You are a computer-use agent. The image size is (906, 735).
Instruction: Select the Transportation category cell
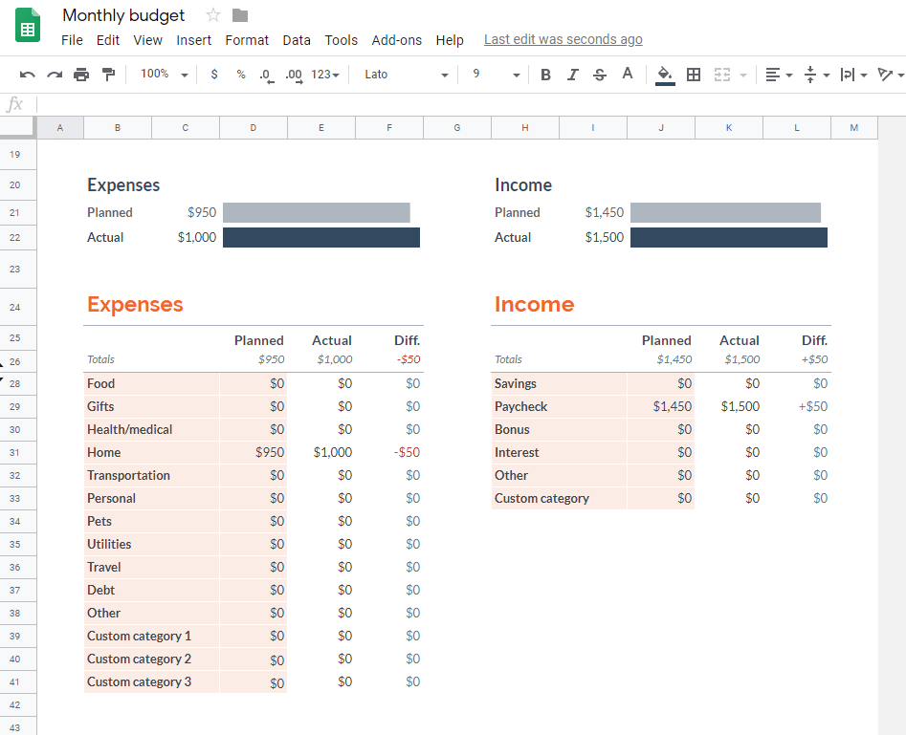tap(151, 475)
